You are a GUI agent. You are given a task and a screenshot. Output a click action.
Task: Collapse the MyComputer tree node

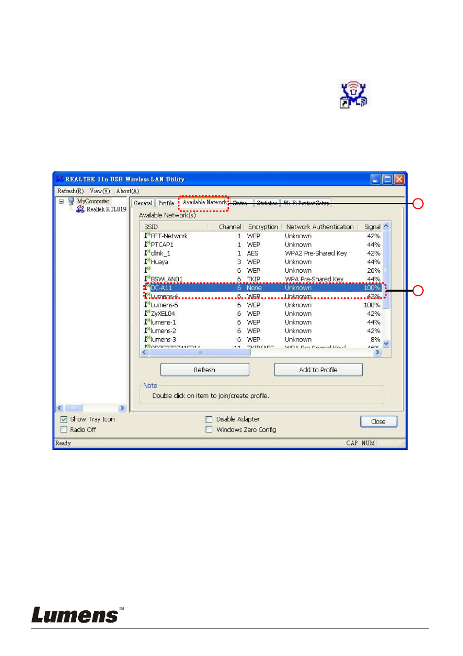[61, 201]
